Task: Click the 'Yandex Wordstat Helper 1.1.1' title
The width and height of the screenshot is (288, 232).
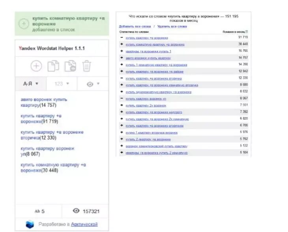Action: [x=52, y=48]
